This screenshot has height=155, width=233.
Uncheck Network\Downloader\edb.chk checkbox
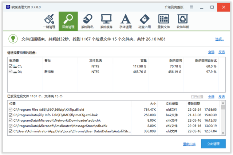[x=11, y=120]
